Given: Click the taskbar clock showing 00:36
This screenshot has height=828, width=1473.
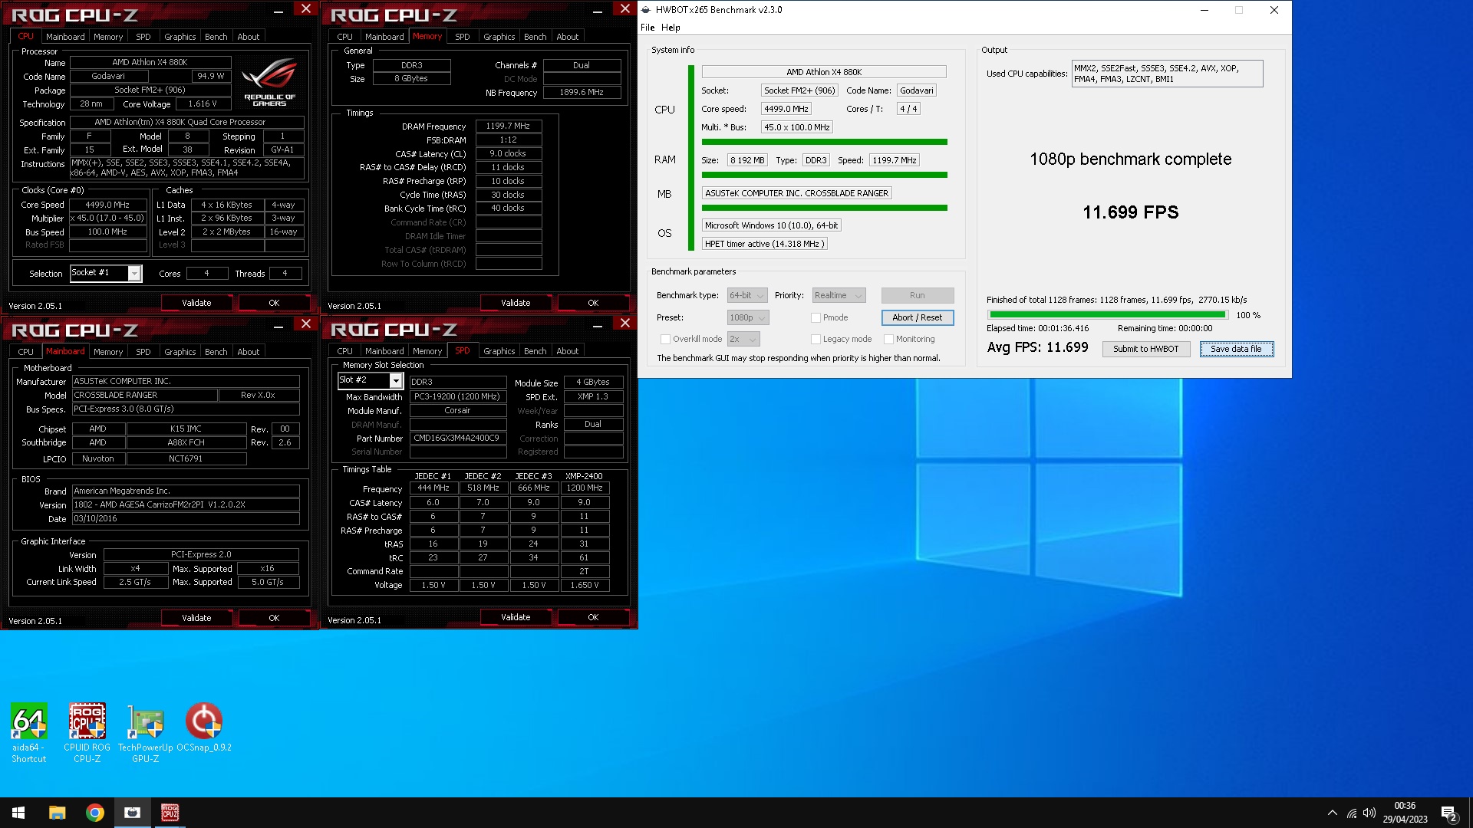Looking at the screenshot, I should pyautogui.click(x=1405, y=813).
